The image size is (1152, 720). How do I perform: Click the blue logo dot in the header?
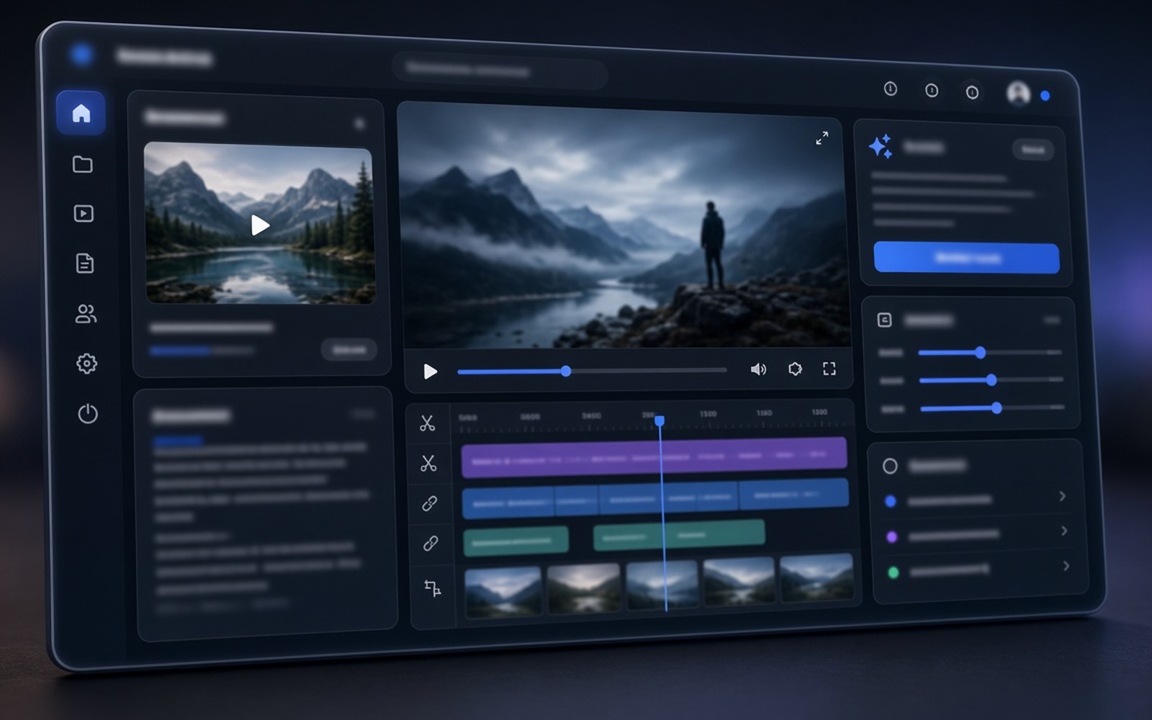click(81, 53)
